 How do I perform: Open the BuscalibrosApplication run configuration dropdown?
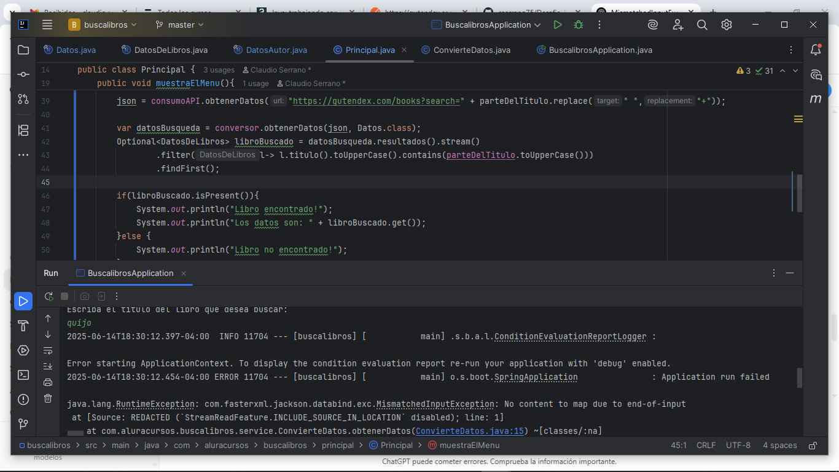point(486,25)
